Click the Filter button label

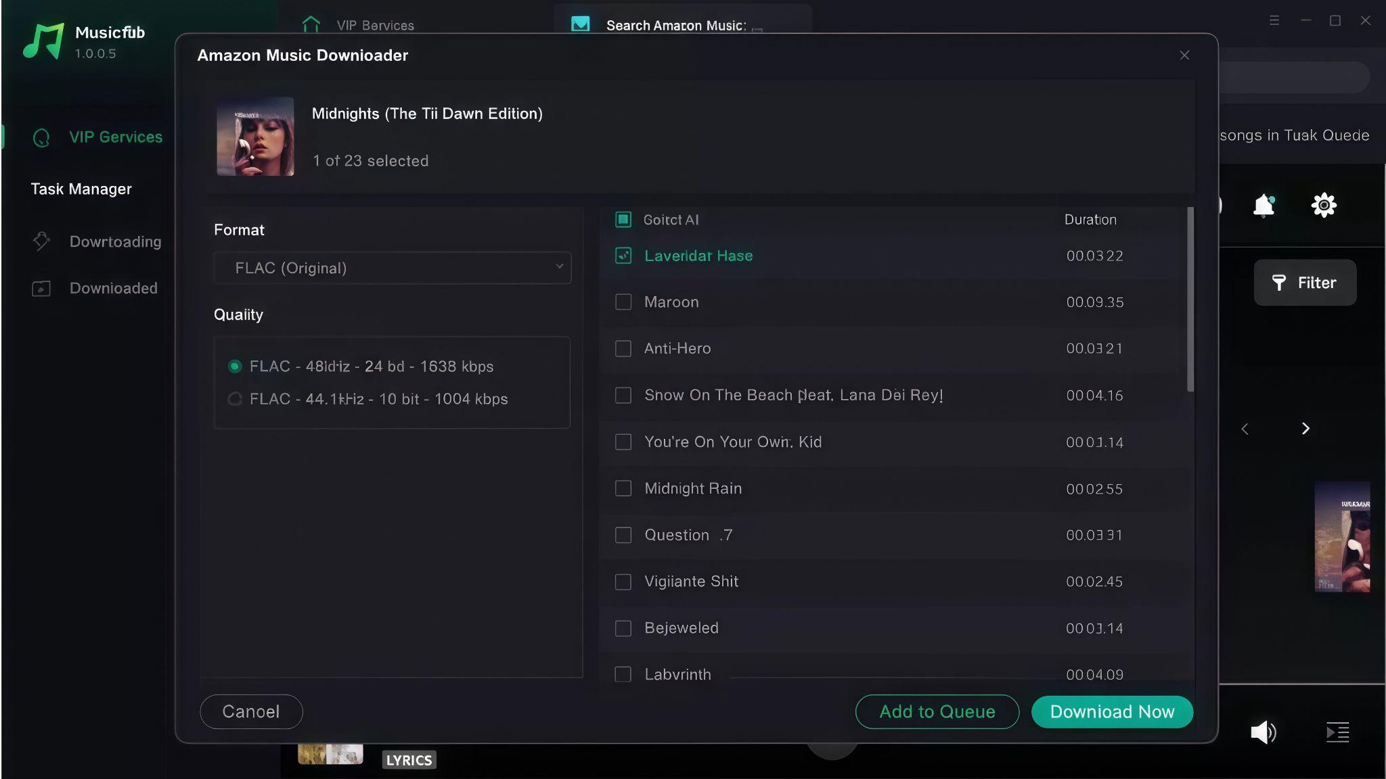(1317, 283)
